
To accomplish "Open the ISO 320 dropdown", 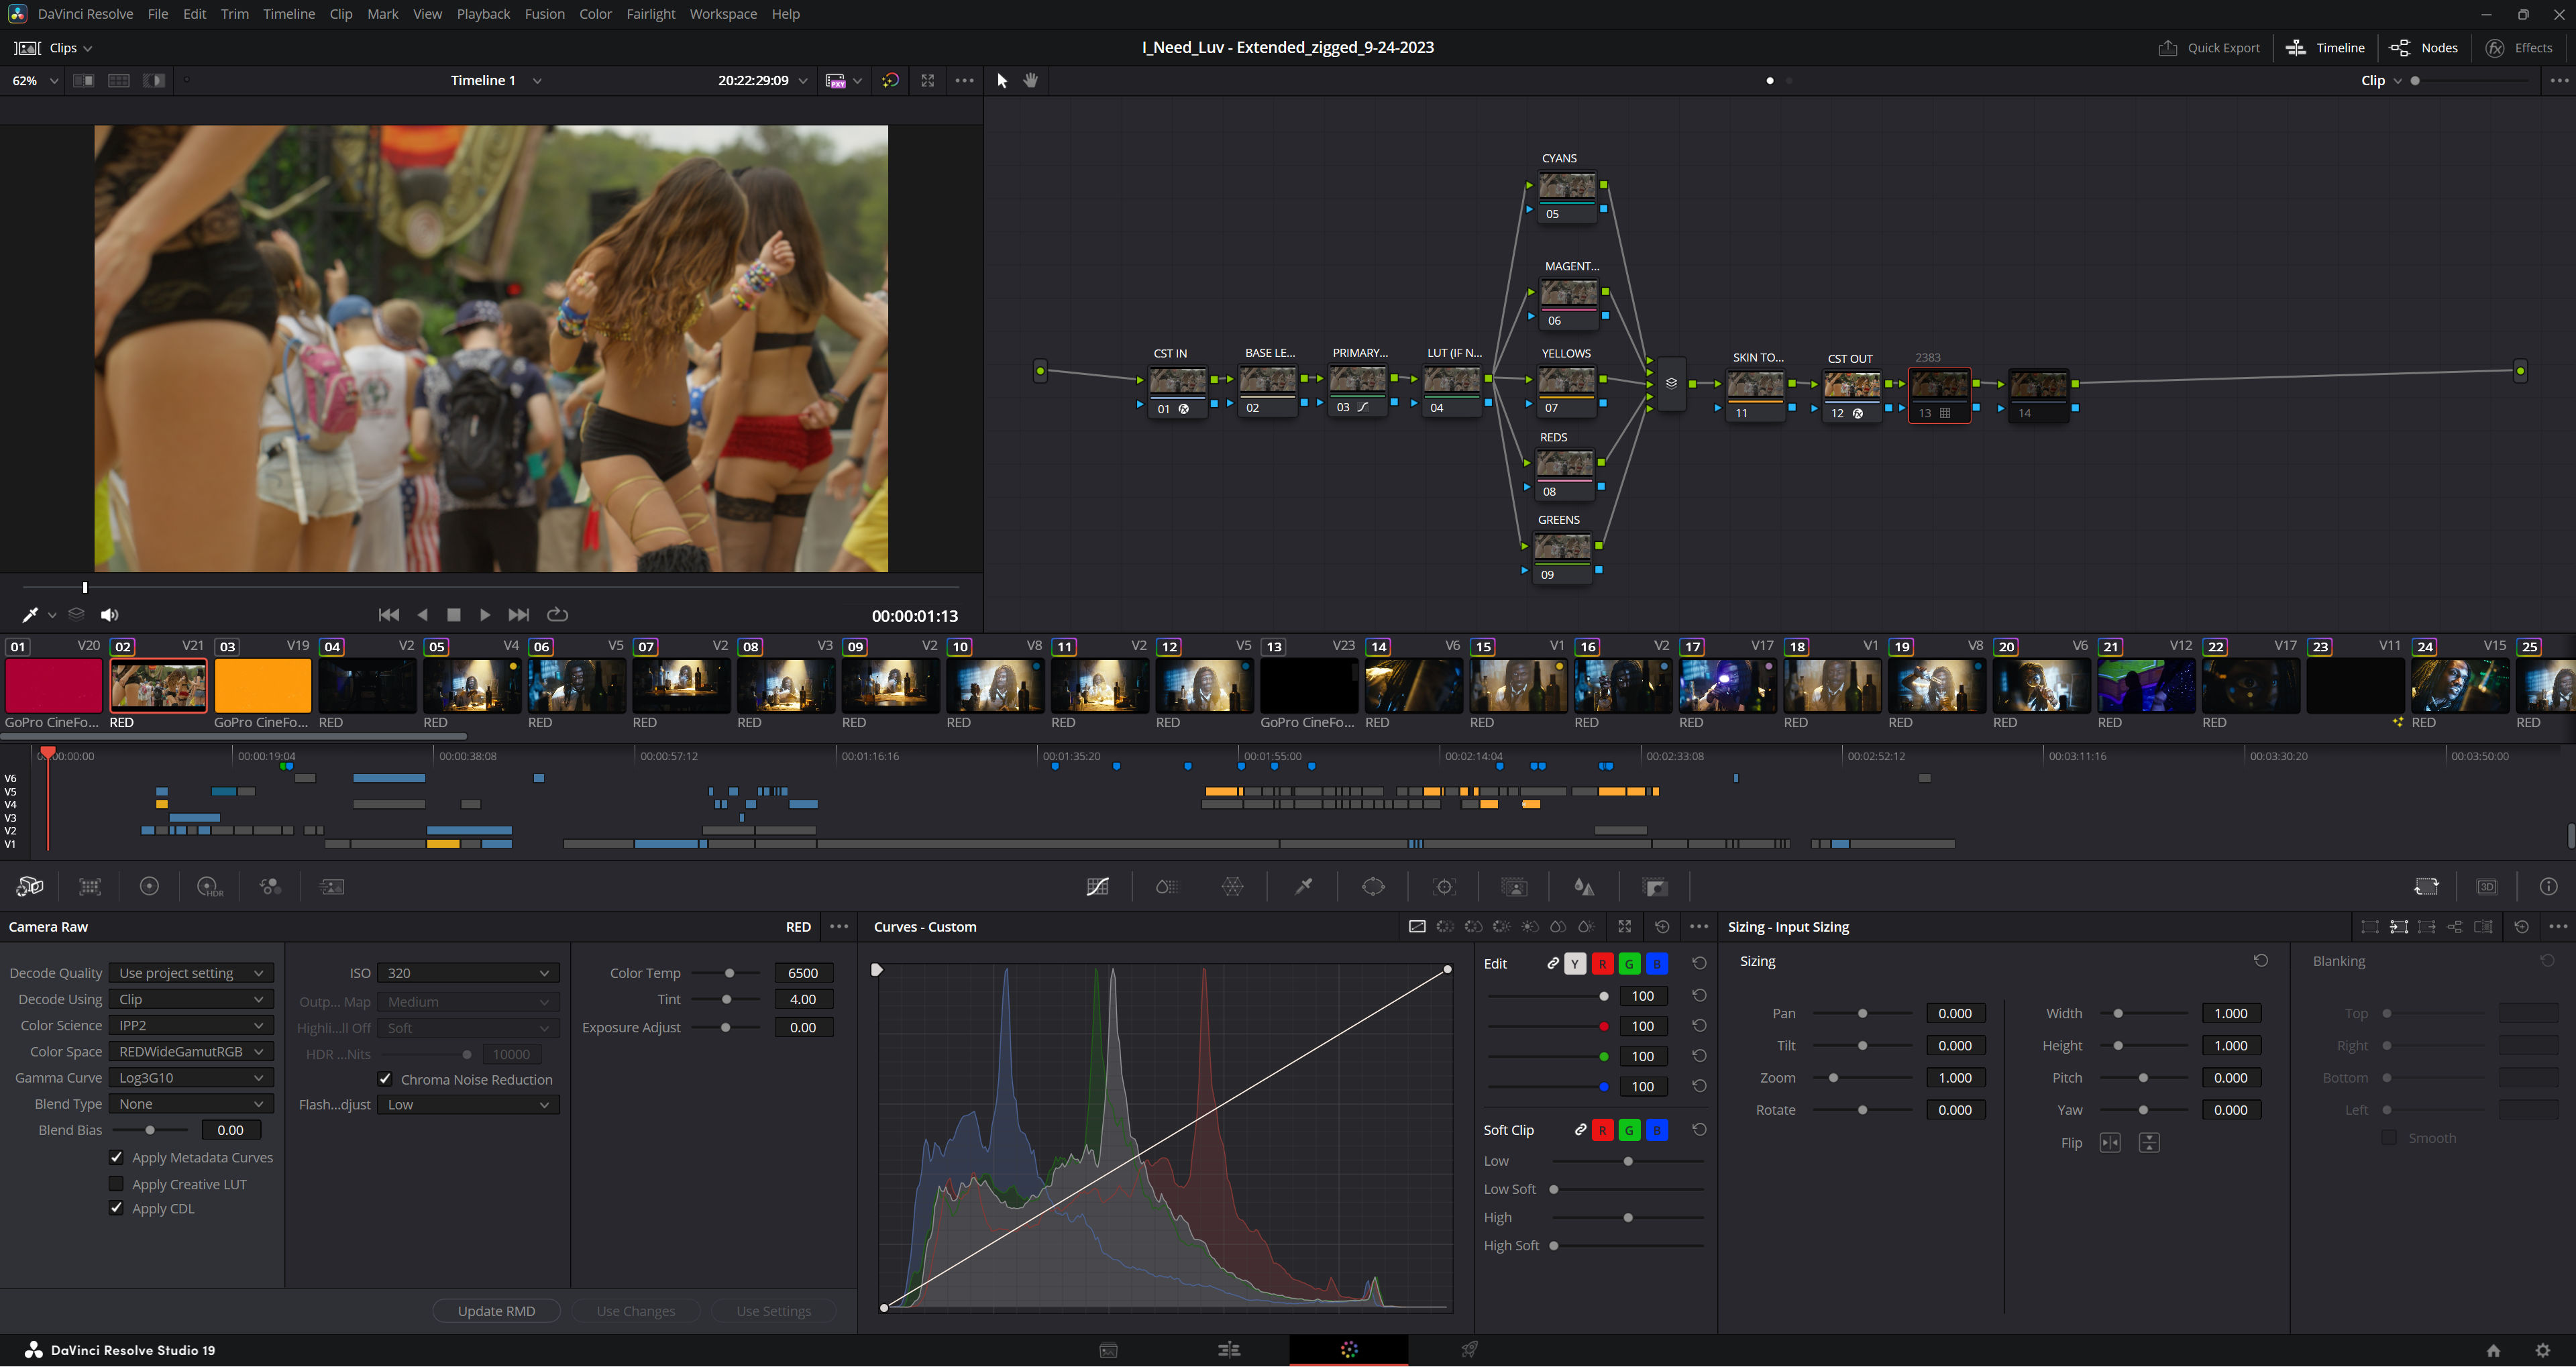I will (468, 973).
